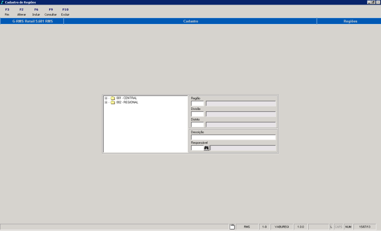This screenshot has height=231, width=381.
Task: Expand the 002 - REGIONAL tree node
Action: pyautogui.click(x=106, y=102)
